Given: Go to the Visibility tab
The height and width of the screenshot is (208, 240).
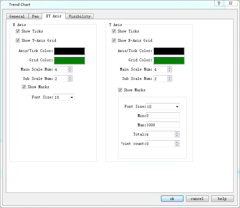Looking at the screenshot, I should (80, 16).
